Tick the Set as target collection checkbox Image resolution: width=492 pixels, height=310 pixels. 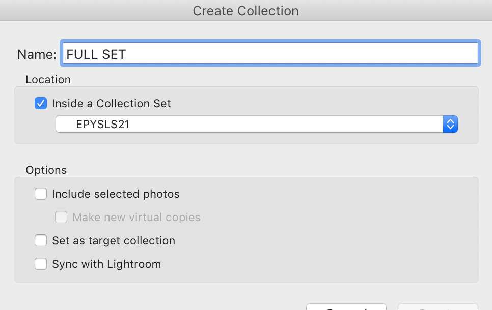41,240
